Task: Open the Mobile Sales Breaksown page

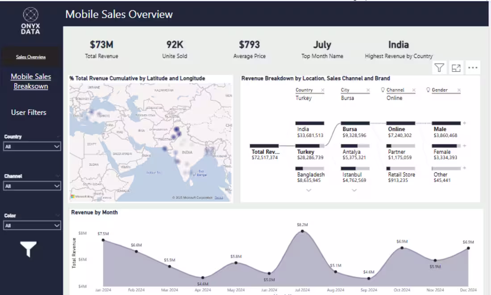Action: [x=30, y=81]
